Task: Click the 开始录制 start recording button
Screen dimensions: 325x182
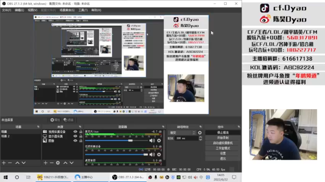Action: tap(223, 138)
